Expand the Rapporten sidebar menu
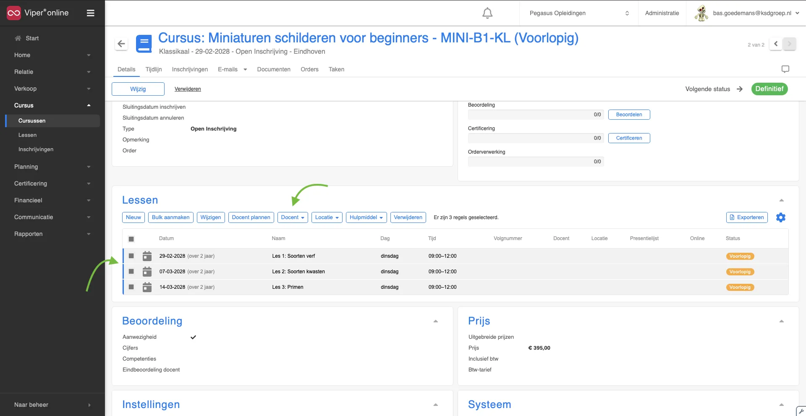Image resolution: width=806 pixels, height=416 pixels. coord(52,234)
